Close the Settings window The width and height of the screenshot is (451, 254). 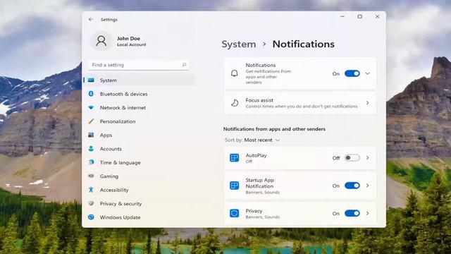[377, 17]
